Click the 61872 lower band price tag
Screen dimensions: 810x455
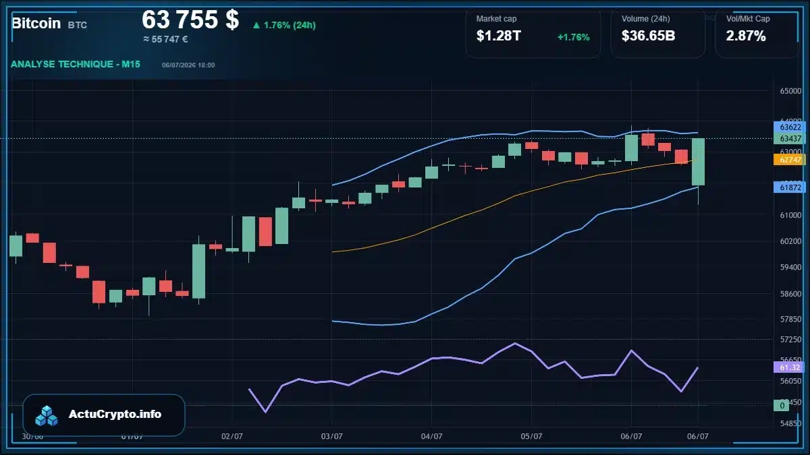click(x=790, y=187)
